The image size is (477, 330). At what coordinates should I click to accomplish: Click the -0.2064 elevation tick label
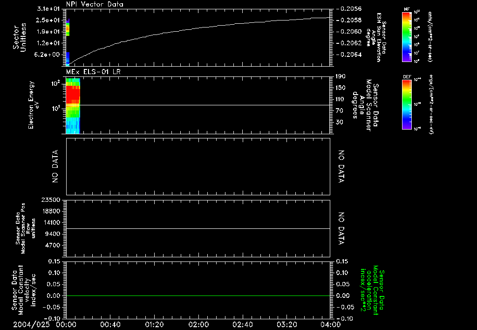(x=349, y=55)
